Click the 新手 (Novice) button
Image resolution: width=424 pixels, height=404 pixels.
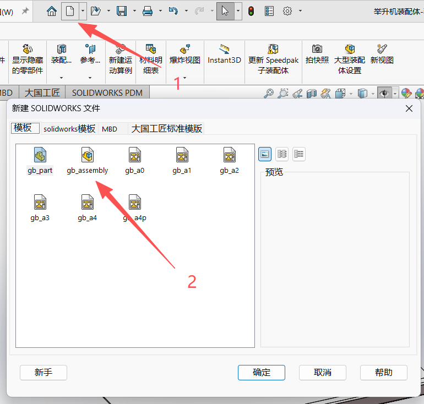pyautogui.click(x=44, y=373)
